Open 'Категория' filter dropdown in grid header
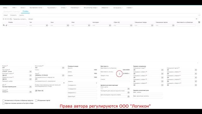 110,25
